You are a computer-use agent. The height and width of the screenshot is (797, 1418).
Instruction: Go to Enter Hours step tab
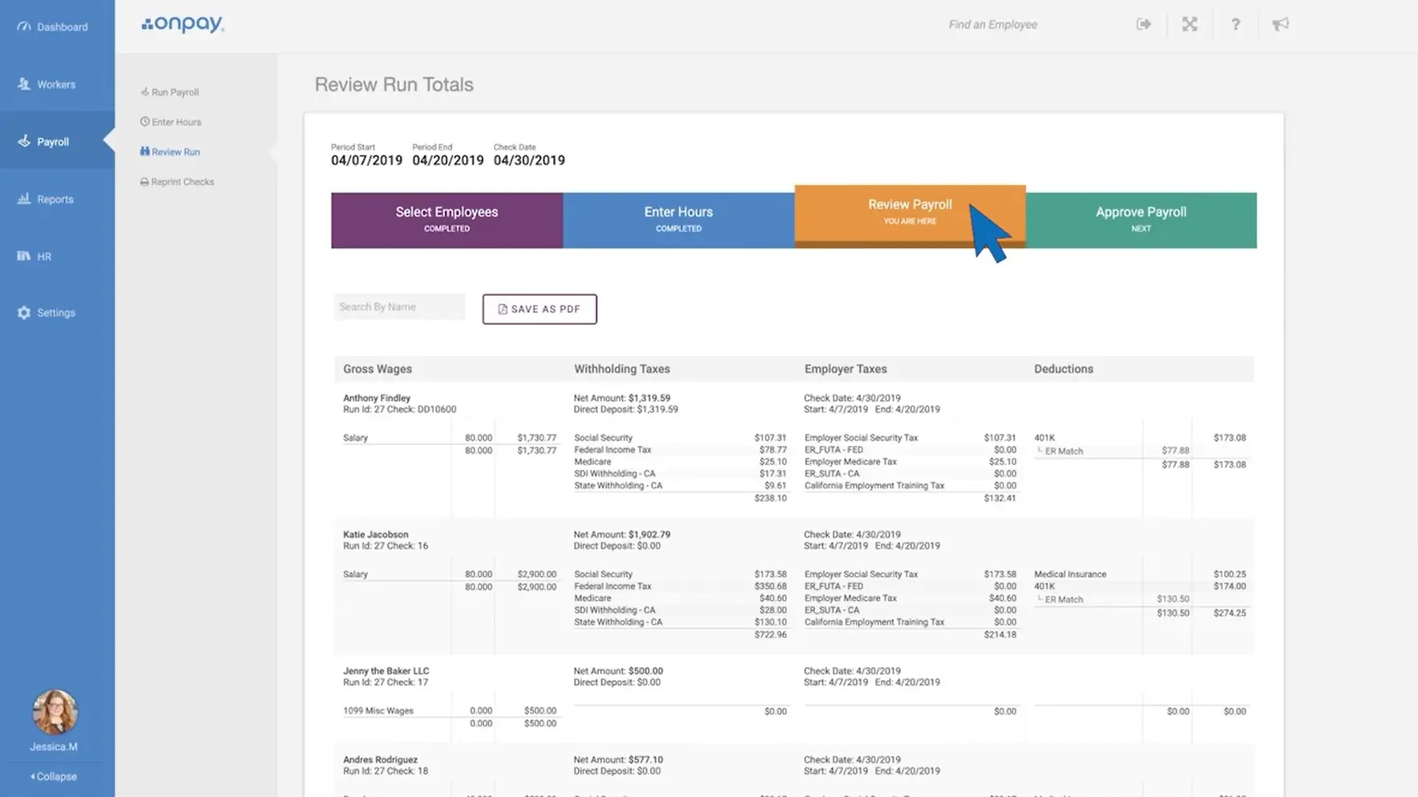678,220
